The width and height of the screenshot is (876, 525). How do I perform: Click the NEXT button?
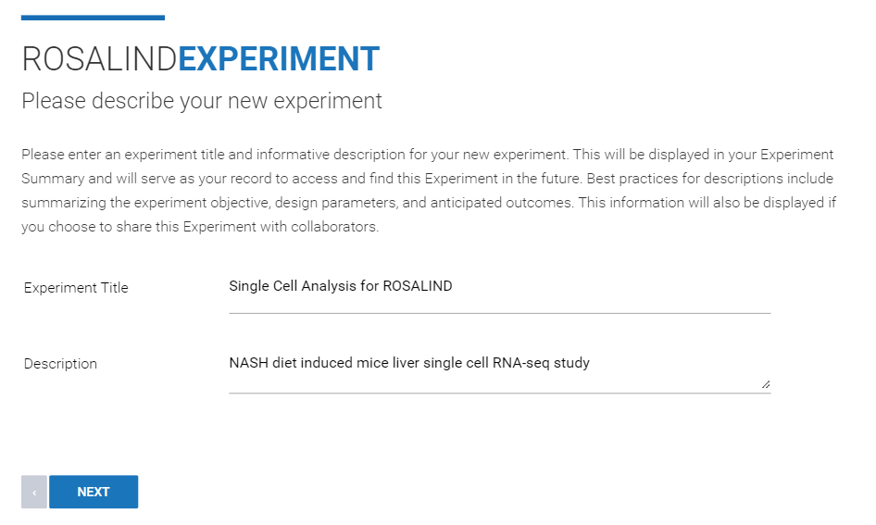pos(94,492)
